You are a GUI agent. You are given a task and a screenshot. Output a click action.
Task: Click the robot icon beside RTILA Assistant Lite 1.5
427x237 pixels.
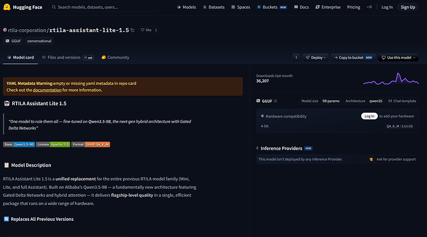(x=7, y=103)
